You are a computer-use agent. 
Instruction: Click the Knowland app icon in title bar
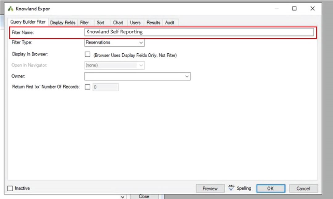pos(10,9)
